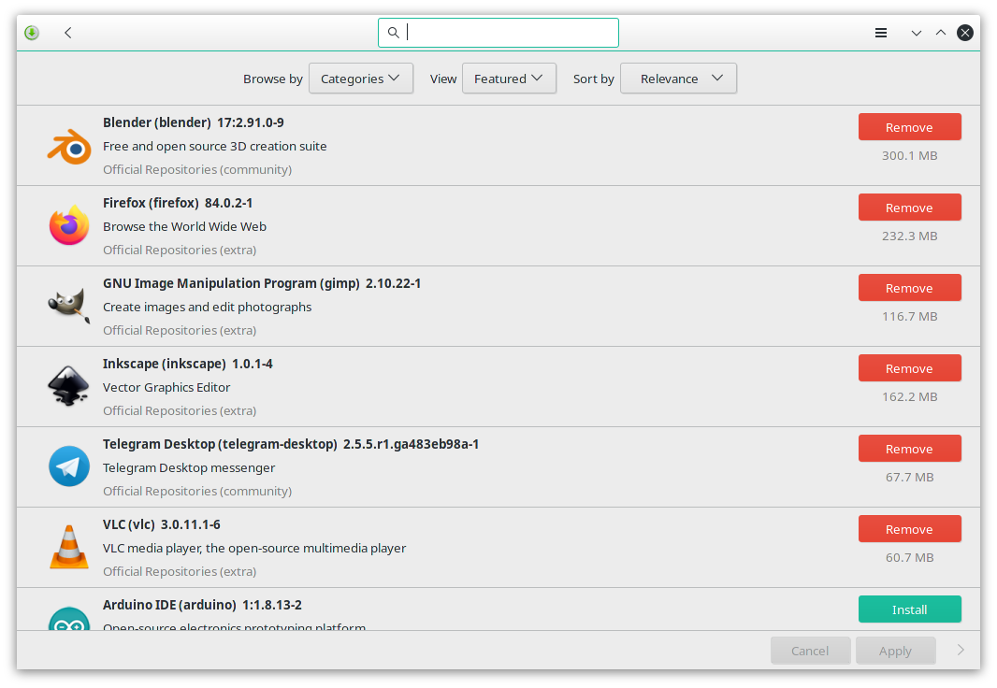The height and width of the screenshot is (688, 997).
Task: Click Firefox's Official Repositories (extra) label
Action: [x=180, y=250]
